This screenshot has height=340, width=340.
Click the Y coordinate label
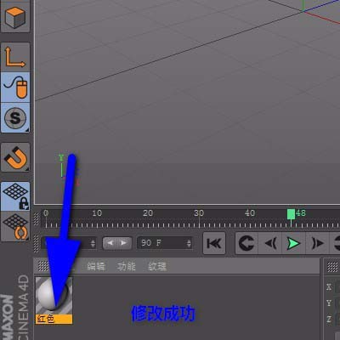tap(329, 303)
